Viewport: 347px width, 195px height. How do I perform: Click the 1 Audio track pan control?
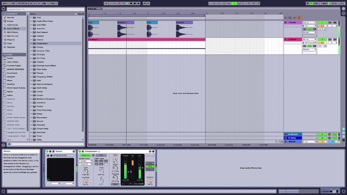point(332,26)
